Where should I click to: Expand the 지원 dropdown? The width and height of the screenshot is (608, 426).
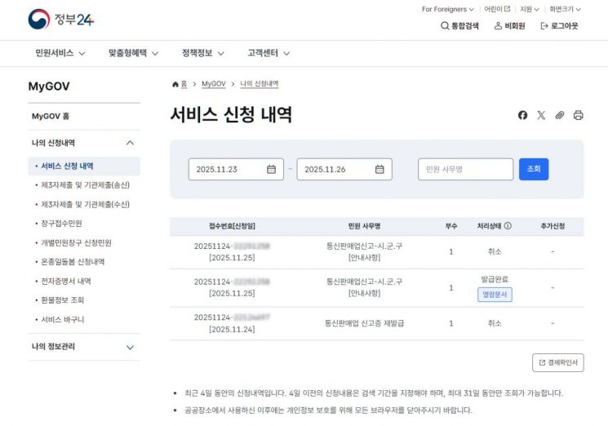click(530, 9)
